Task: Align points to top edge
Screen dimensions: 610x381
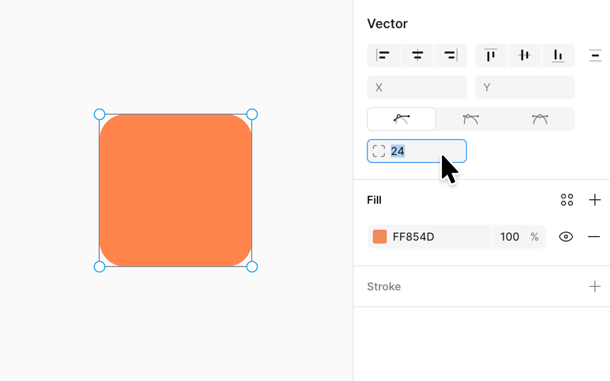Action: pyautogui.click(x=491, y=55)
